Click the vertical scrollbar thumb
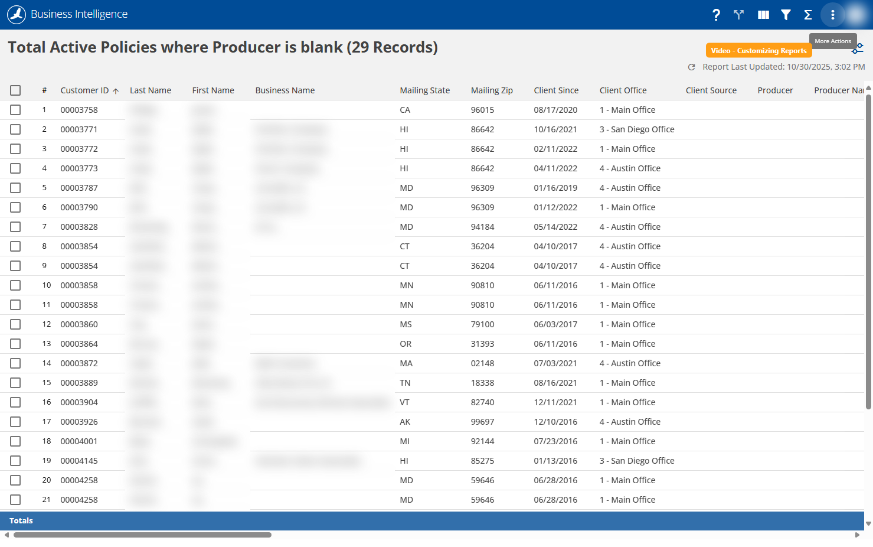 tap(869, 251)
